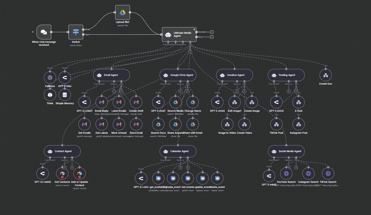The width and height of the screenshot is (371, 215).
Task: Open the Google Drive Agent node
Action: pyautogui.click(x=178, y=75)
